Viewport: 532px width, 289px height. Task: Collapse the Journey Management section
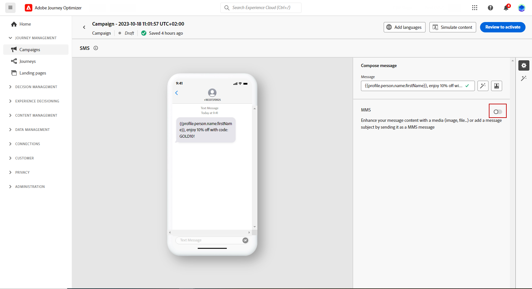tap(10, 38)
